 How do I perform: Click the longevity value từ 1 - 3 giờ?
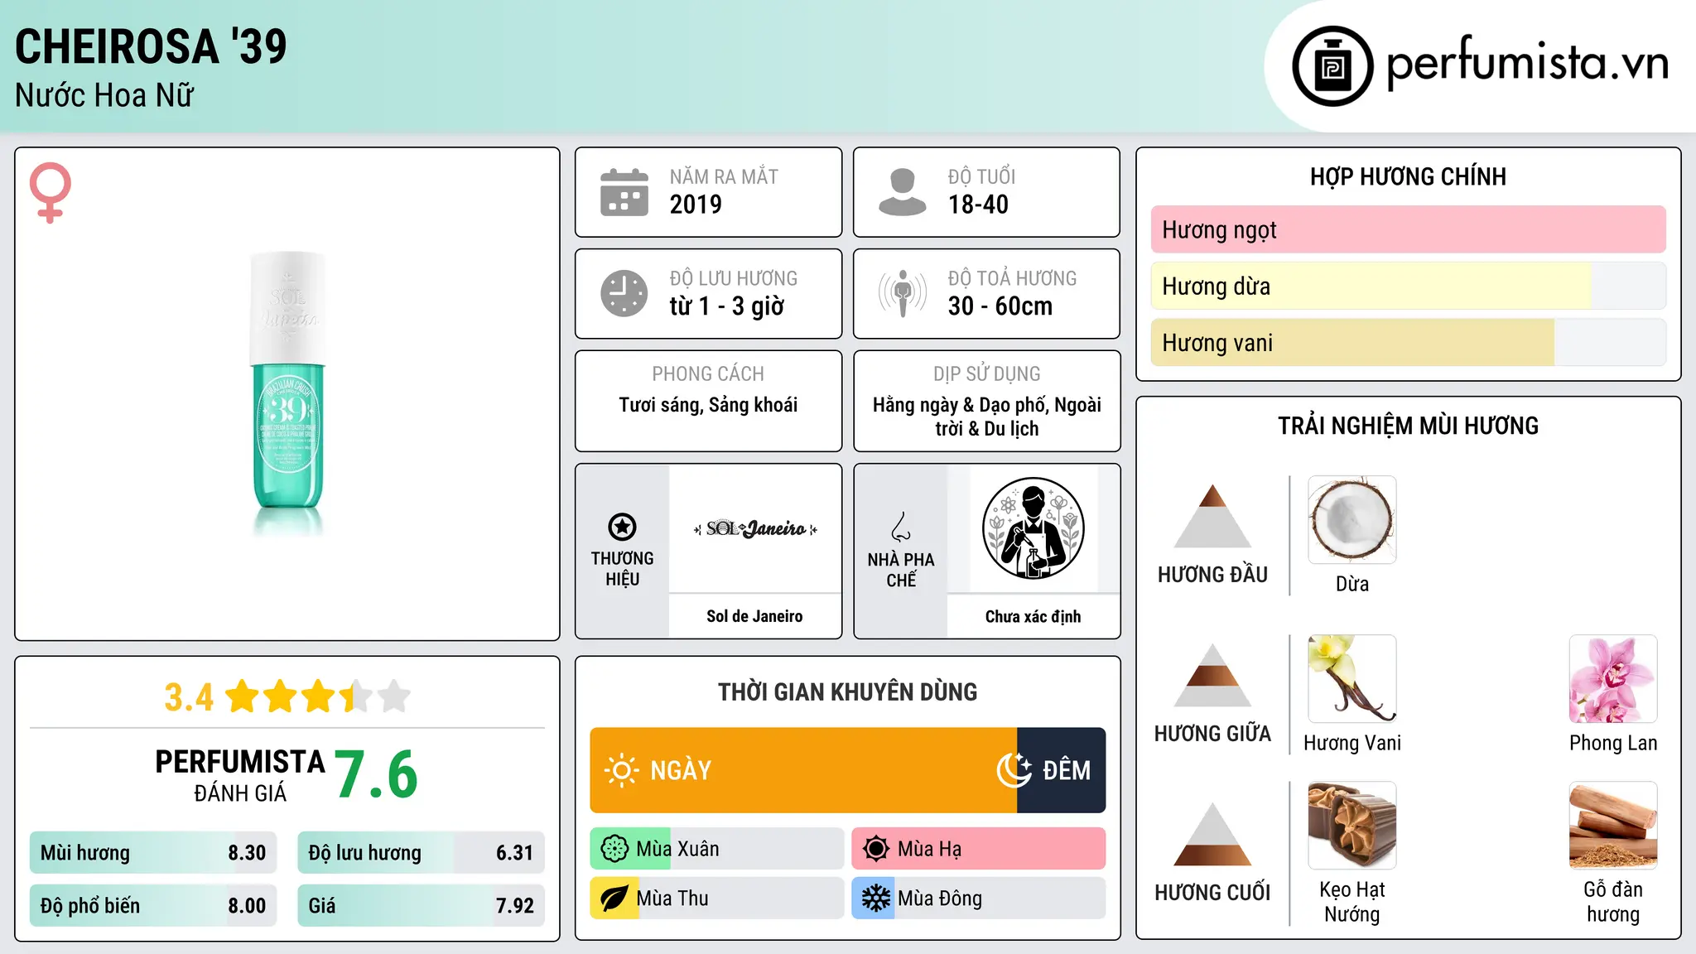pos(727,306)
